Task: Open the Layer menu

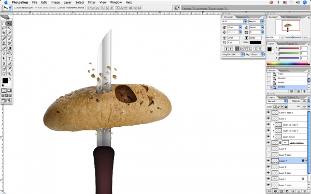Action: tap(67, 3)
